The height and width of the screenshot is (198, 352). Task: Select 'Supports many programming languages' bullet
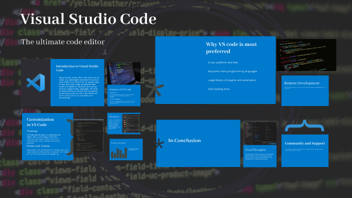(x=232, y=71)
